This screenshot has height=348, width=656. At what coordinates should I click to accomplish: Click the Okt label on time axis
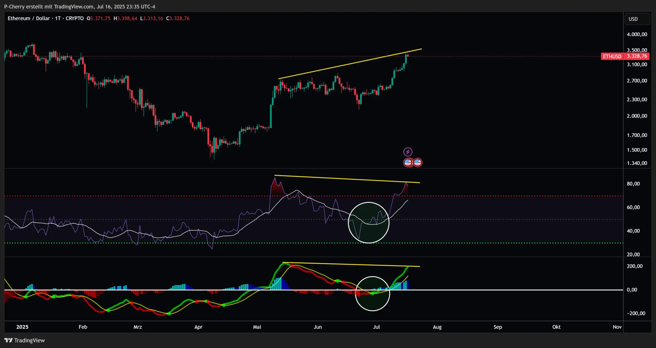click(557, 327)
